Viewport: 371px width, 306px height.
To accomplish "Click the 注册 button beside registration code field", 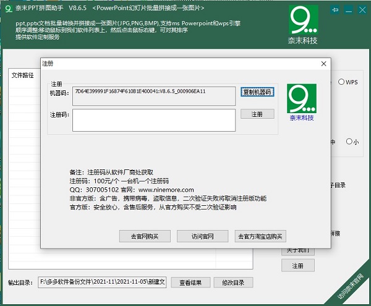I will [257, 114].
